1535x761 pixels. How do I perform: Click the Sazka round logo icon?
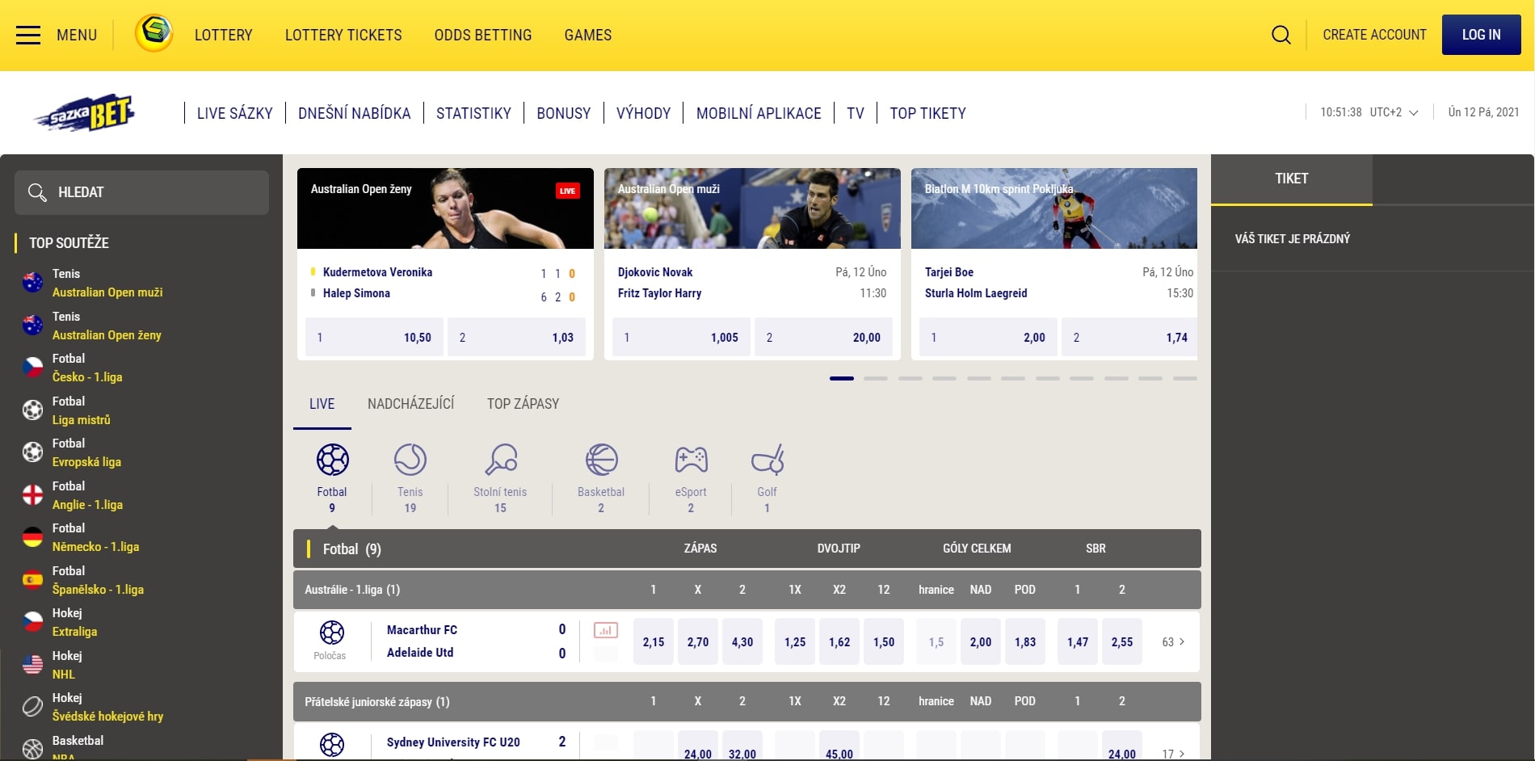pos(153,34)
